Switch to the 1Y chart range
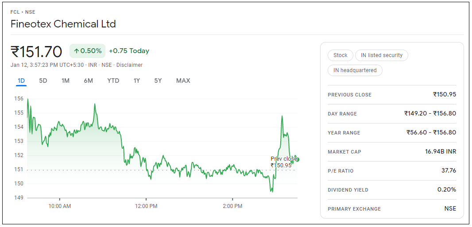Screen dimensions: 472x227 point(137,81)
